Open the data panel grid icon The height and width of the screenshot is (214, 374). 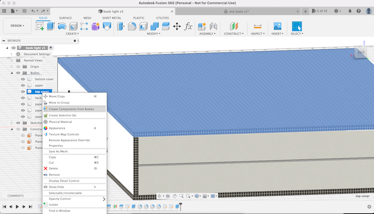click(4, 11)
